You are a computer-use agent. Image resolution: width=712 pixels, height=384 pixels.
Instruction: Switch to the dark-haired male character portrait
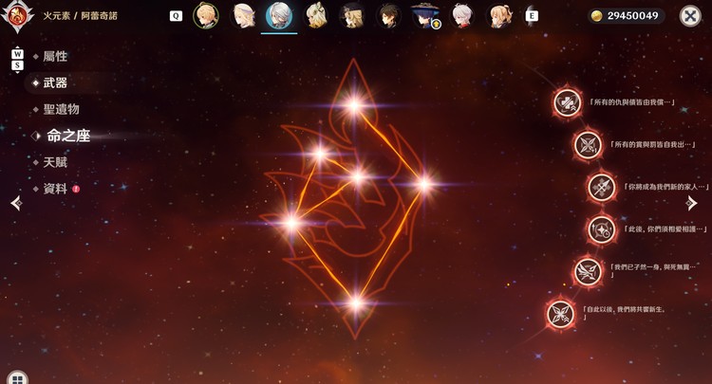(x=388, y=15)
